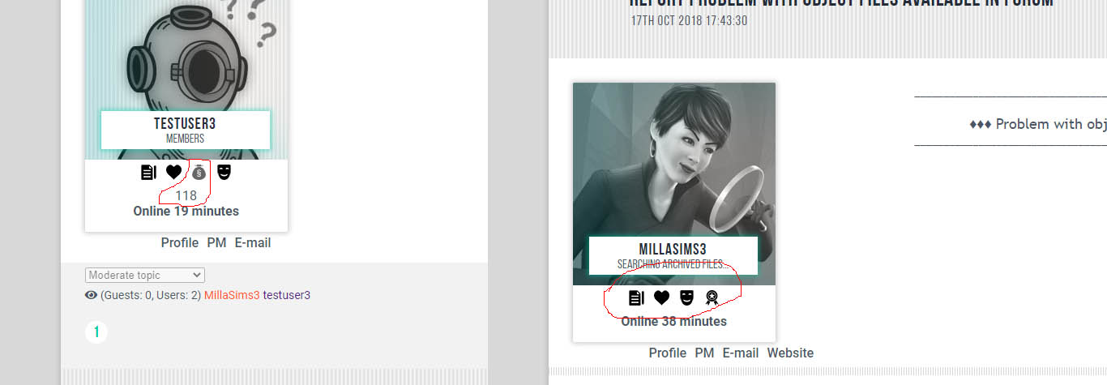Open MillaSims3's Profile link
Screen dimensions: 1107x385
[x=668, y=353]
